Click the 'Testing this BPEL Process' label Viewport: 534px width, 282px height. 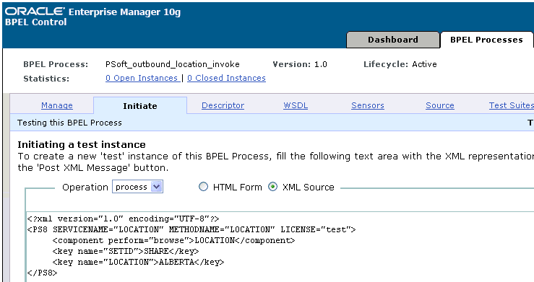[69, 123]
